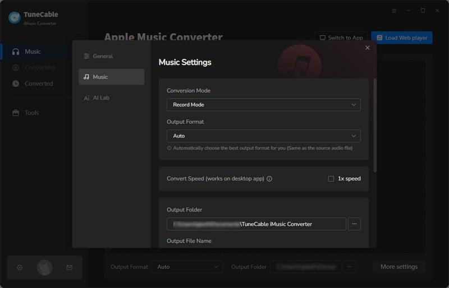Viewport: 449px width, 288px height.
Task: Click the headphones icon beside Music
Action: [x=16, y=52]
